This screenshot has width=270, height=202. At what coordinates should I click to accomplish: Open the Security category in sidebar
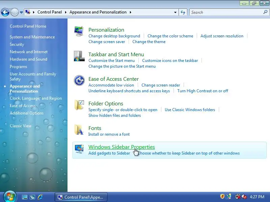pos(17,44)
